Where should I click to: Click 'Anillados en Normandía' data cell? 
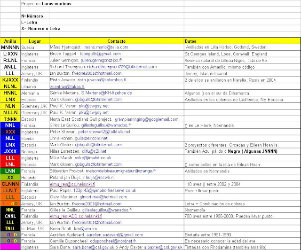tap(242, 171)
